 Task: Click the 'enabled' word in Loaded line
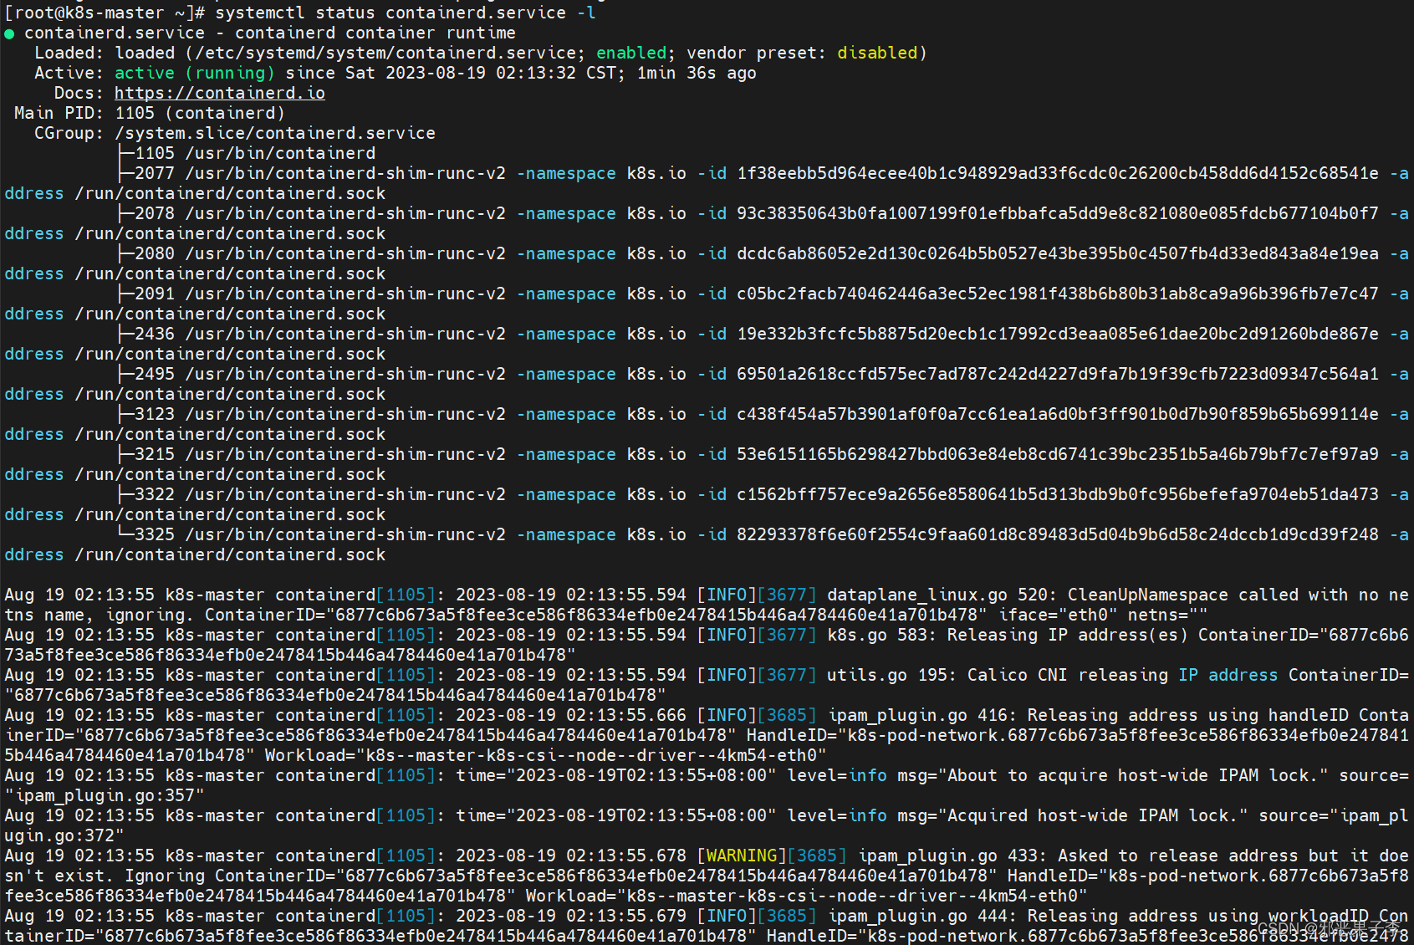[631, 53]
